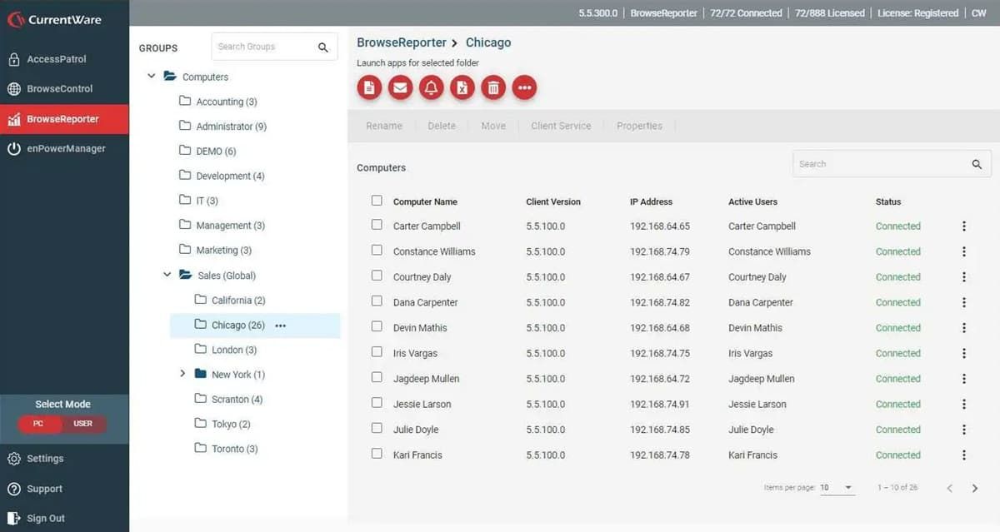
Task: Check the box beside Constance Williams
Action: pos(377,251)
